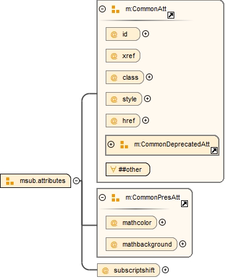The width and height of the screenshot is (225, 280).
Task: Click the m:CommonDeprecatedAtt group icon
Action: pyautogui.click(x=124, y=145)
